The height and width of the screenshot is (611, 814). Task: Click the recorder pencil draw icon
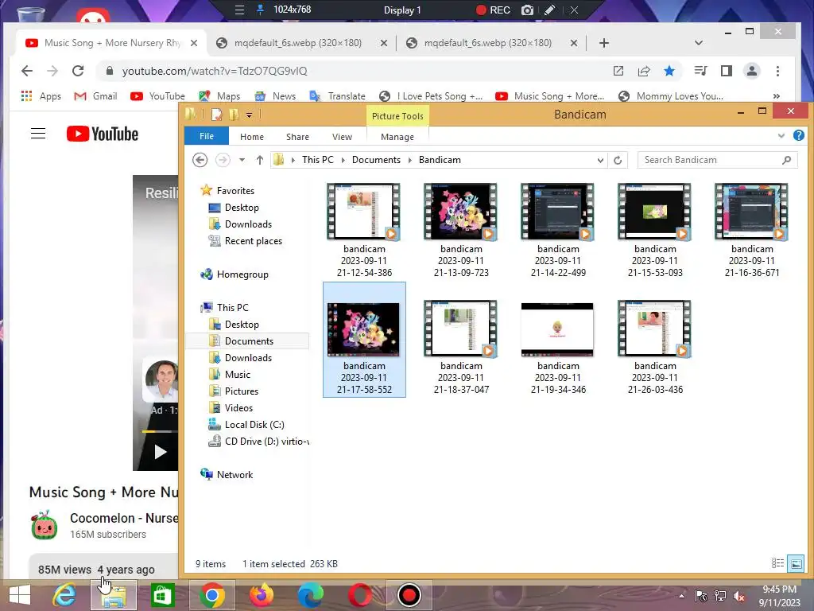[550, 10]
